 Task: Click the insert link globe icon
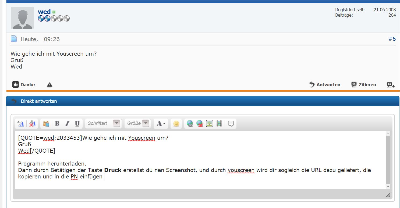tap(190, 124)
